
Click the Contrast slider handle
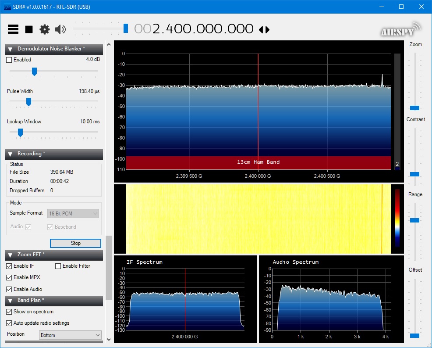pos(414,174)
